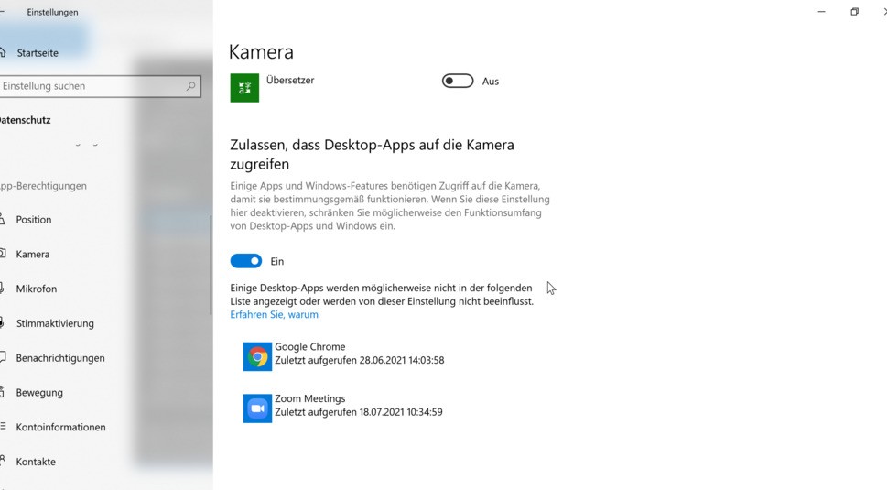The width and height of the screenshot is (887, 490).
Task: Go to Startseite
Action: 38,52
